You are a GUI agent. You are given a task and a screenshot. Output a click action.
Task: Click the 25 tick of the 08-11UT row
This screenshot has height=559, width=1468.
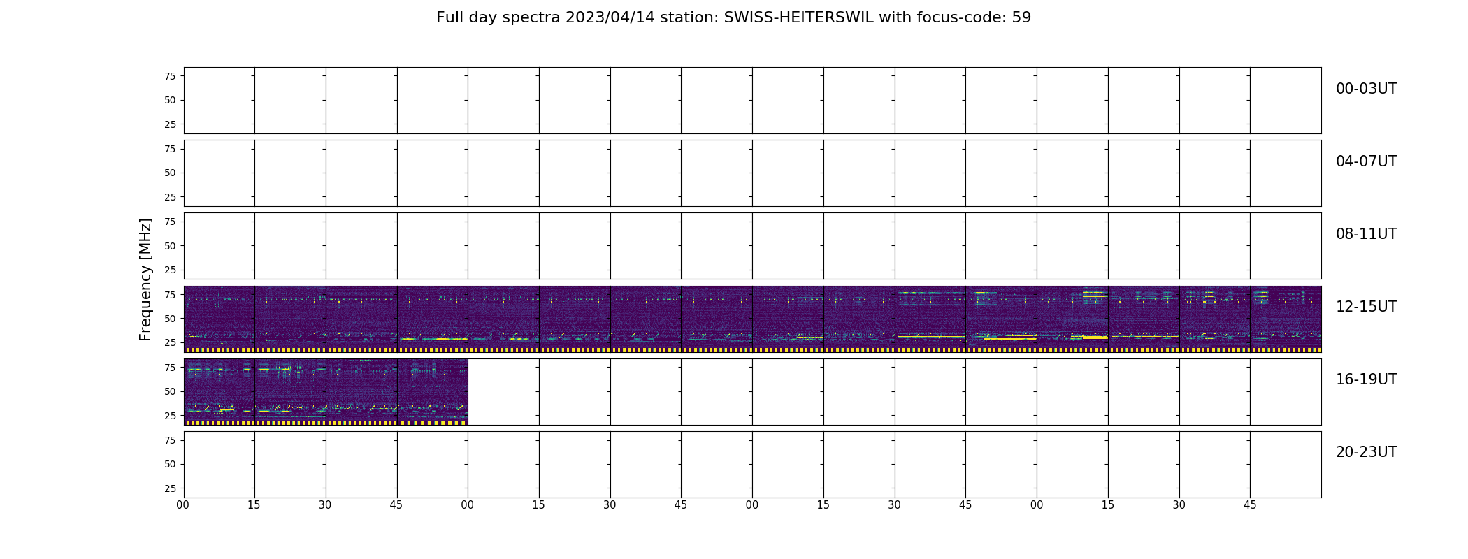pyautogui.click(x=170, y=270)
